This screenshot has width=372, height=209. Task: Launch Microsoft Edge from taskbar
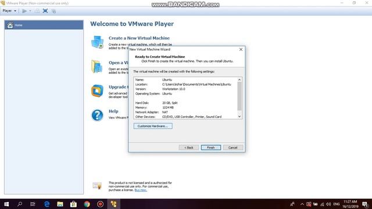(x=46, y=204)
